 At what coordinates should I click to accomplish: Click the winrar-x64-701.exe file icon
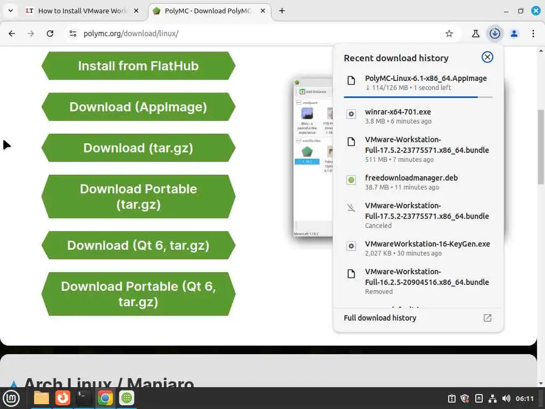pos(351,114)
